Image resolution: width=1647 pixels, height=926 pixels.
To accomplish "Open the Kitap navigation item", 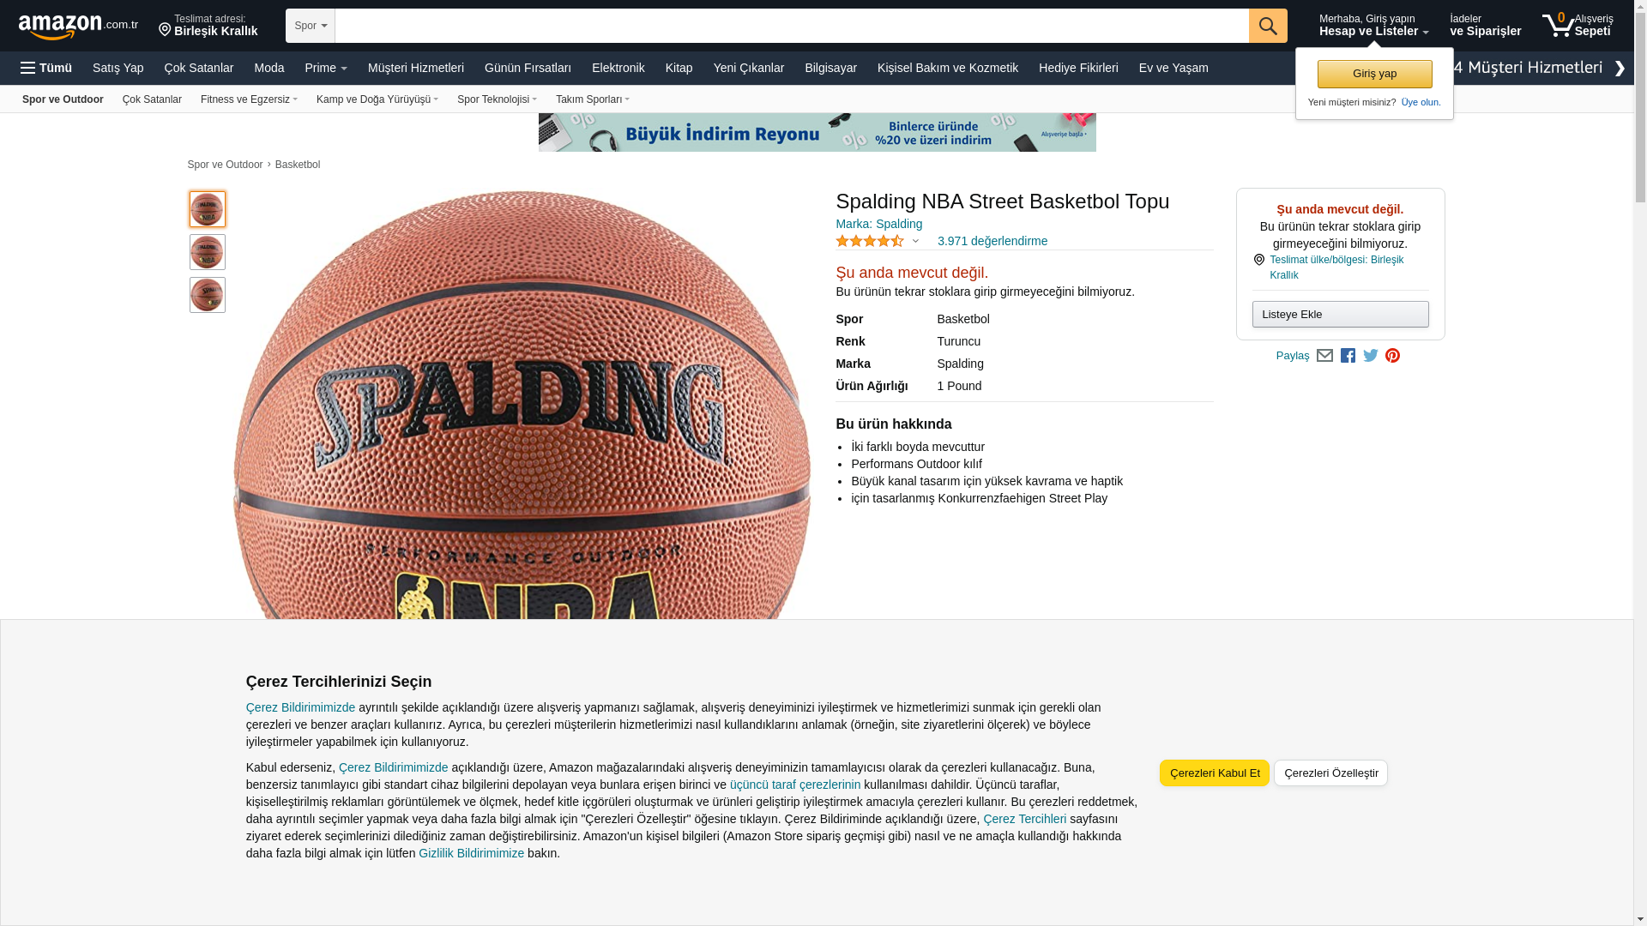I will click(679, 68).
